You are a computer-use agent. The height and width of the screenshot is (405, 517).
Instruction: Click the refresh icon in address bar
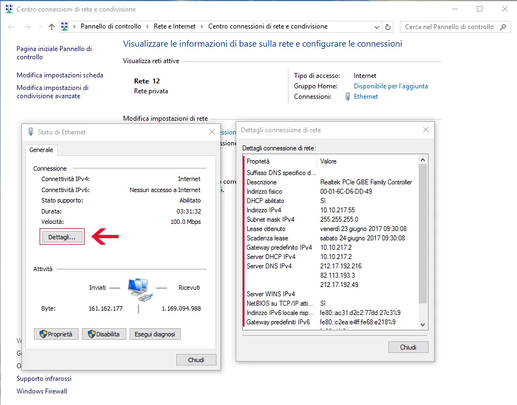[x=388, y=26]
